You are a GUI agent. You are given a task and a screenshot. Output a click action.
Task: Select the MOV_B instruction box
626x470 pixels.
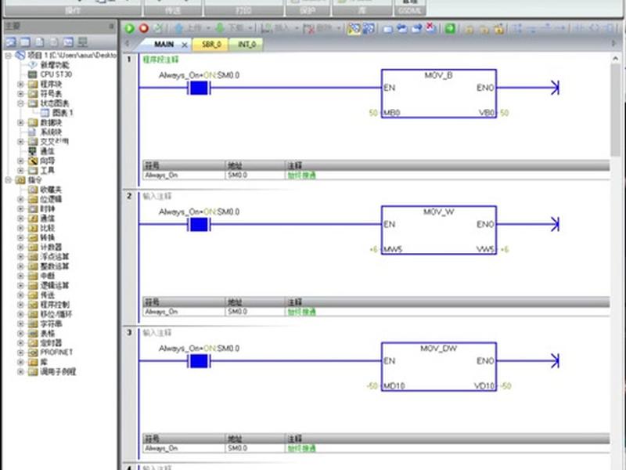click(x=439, y=93)
